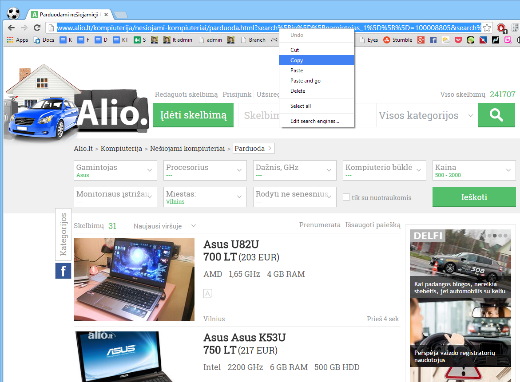This screenshot has width=520, height=382.
Task: Open the Stumble bookmark
Action: coord(397,40)
